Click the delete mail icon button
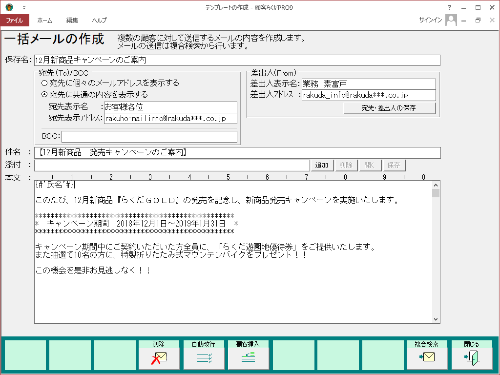500x375 pixels. pos(159,358)
